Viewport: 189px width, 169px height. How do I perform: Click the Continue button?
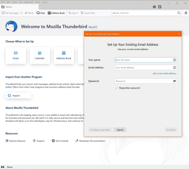tap(171, 130)
